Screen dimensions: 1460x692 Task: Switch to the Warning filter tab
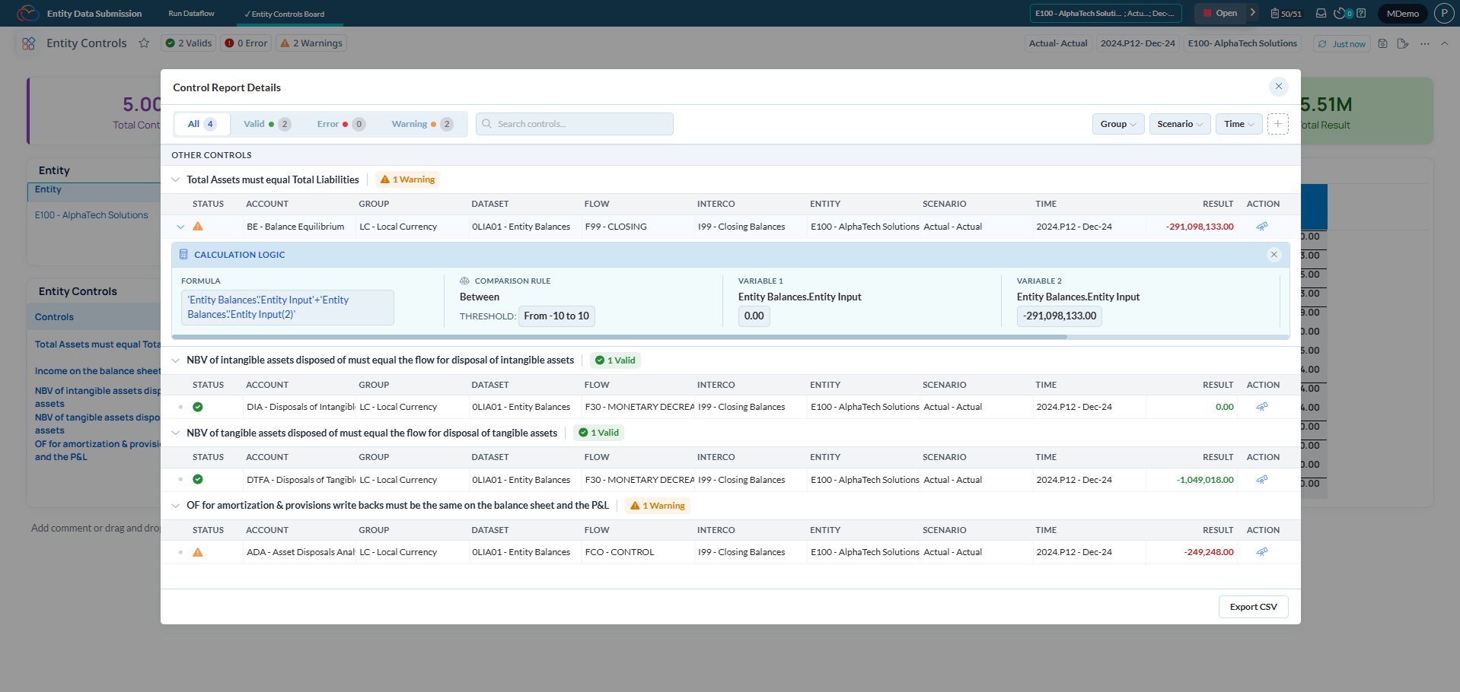[x=421, y=124]
